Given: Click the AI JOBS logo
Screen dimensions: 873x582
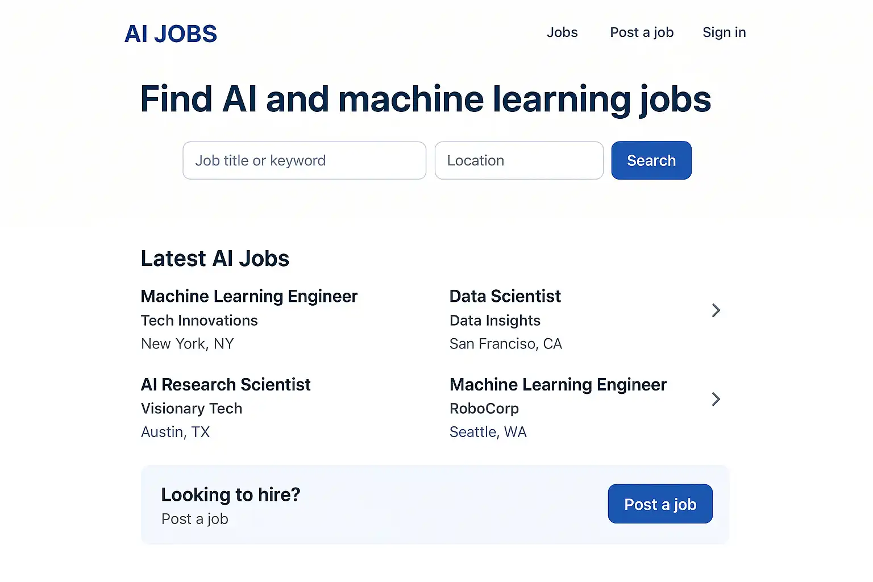Looking at the screenshot, I should tap(171, 34).
